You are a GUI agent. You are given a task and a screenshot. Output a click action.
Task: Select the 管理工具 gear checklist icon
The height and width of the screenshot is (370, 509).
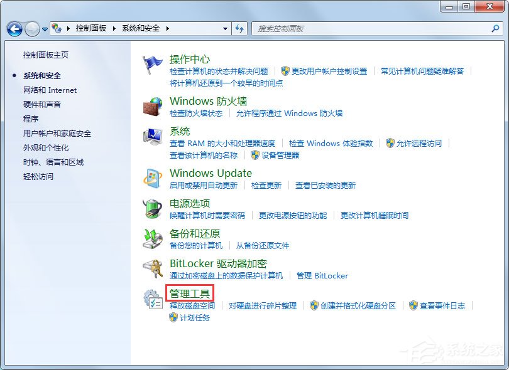(153, 299)
